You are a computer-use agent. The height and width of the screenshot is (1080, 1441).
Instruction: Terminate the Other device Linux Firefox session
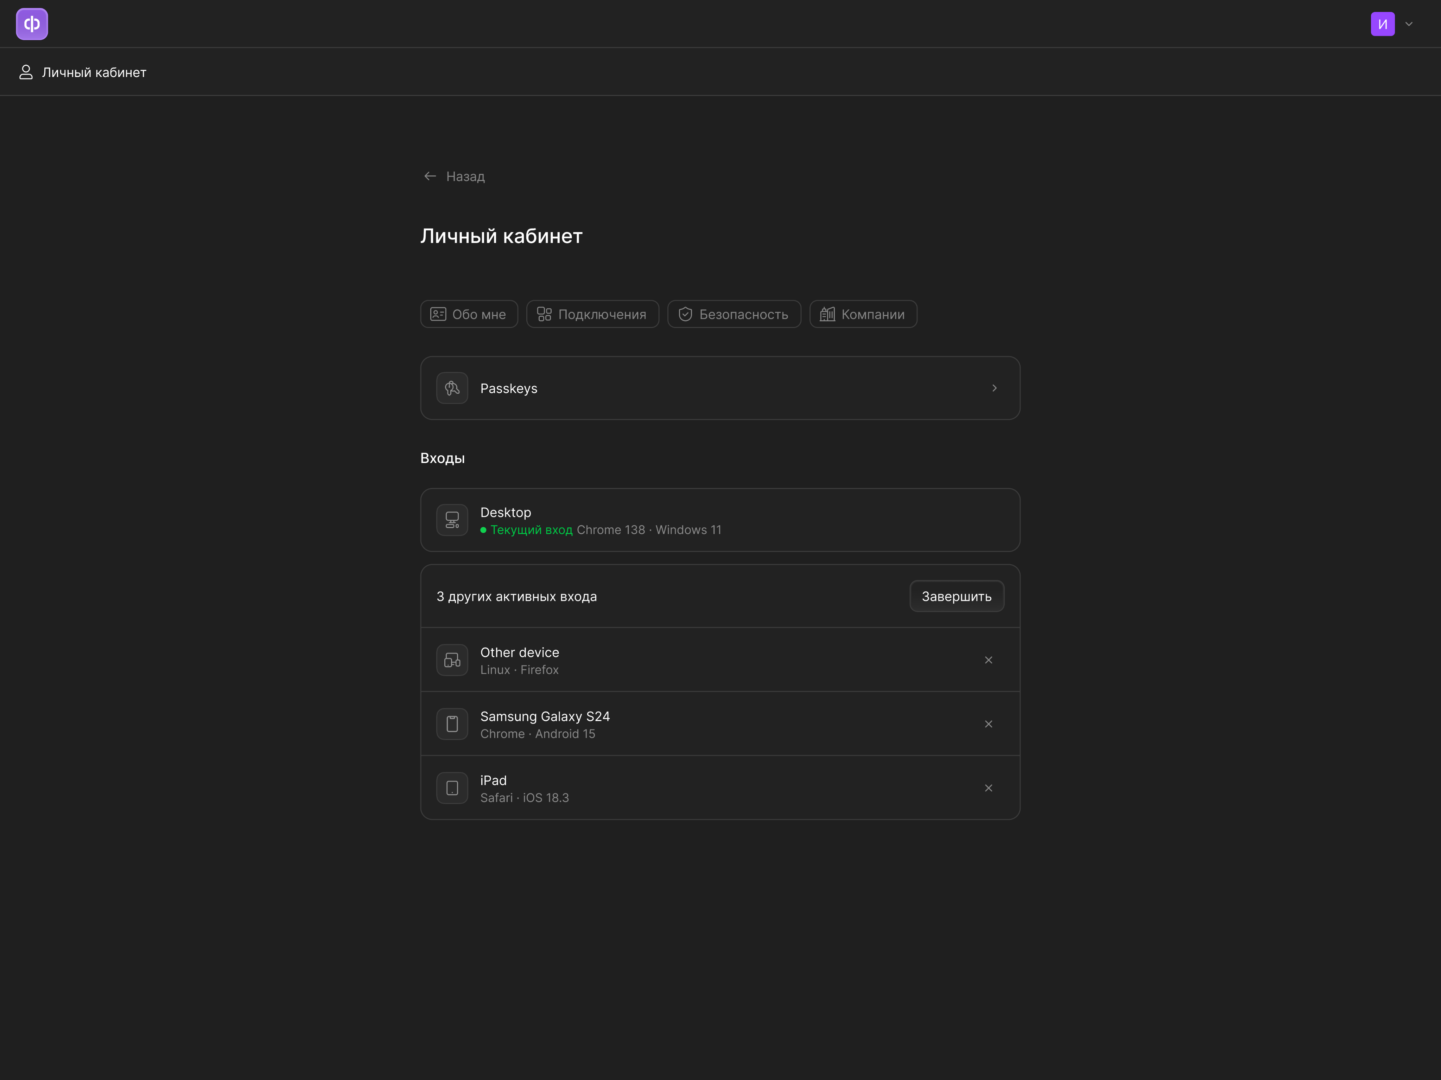[x=988, y=660]
